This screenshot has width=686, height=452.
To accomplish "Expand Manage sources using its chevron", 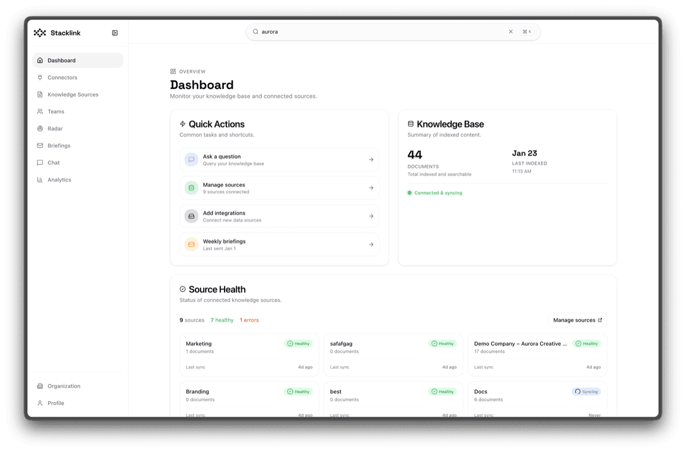I will pos(372,188).
